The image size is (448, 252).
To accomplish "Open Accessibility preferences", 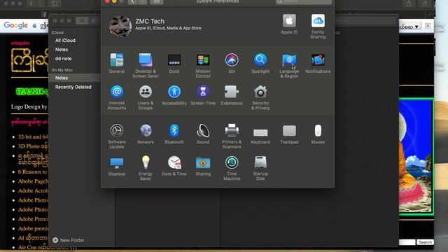I will click(x=174, y=95).
